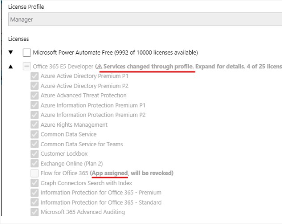
Task: Uncheck Common Data Service for Teams
Action: [x=34, y=144]
